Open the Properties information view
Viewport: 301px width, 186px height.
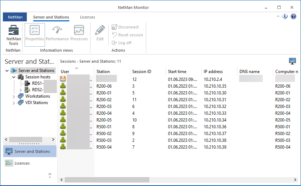[x=35, y=35]
